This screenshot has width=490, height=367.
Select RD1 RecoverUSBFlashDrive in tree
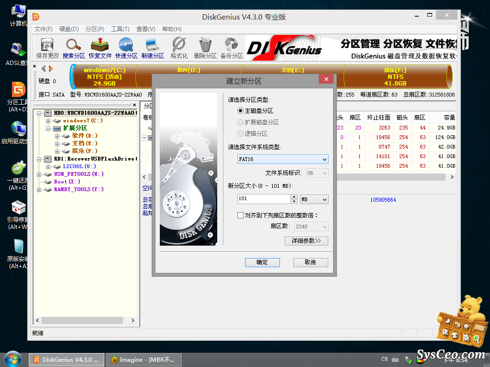pos(94,159)
